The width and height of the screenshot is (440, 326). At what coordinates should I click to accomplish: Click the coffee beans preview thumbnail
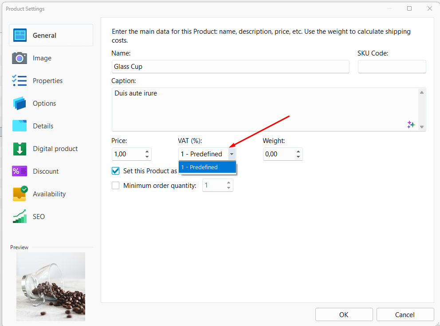[51, 286]
